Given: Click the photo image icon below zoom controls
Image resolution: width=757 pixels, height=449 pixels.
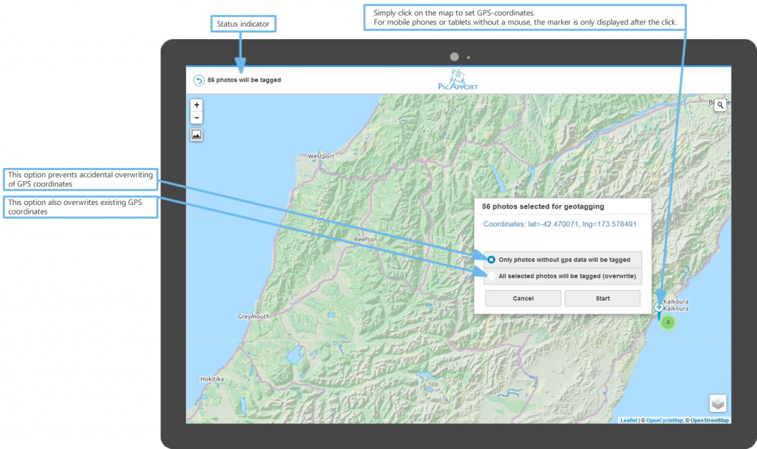Looking at the screenshot, I should (197, 135).
